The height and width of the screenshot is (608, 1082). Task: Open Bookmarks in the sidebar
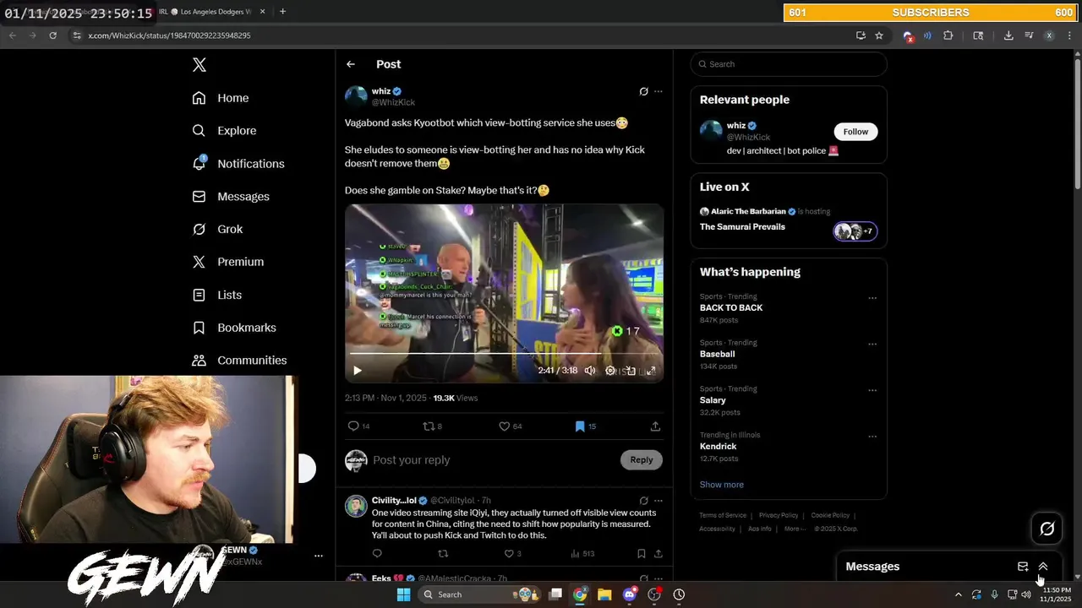click(234, 328)
